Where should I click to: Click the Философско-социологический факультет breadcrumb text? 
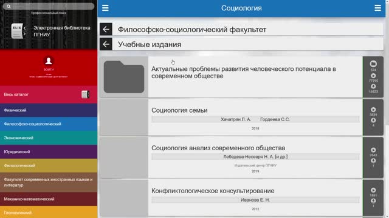coord(192,30)
